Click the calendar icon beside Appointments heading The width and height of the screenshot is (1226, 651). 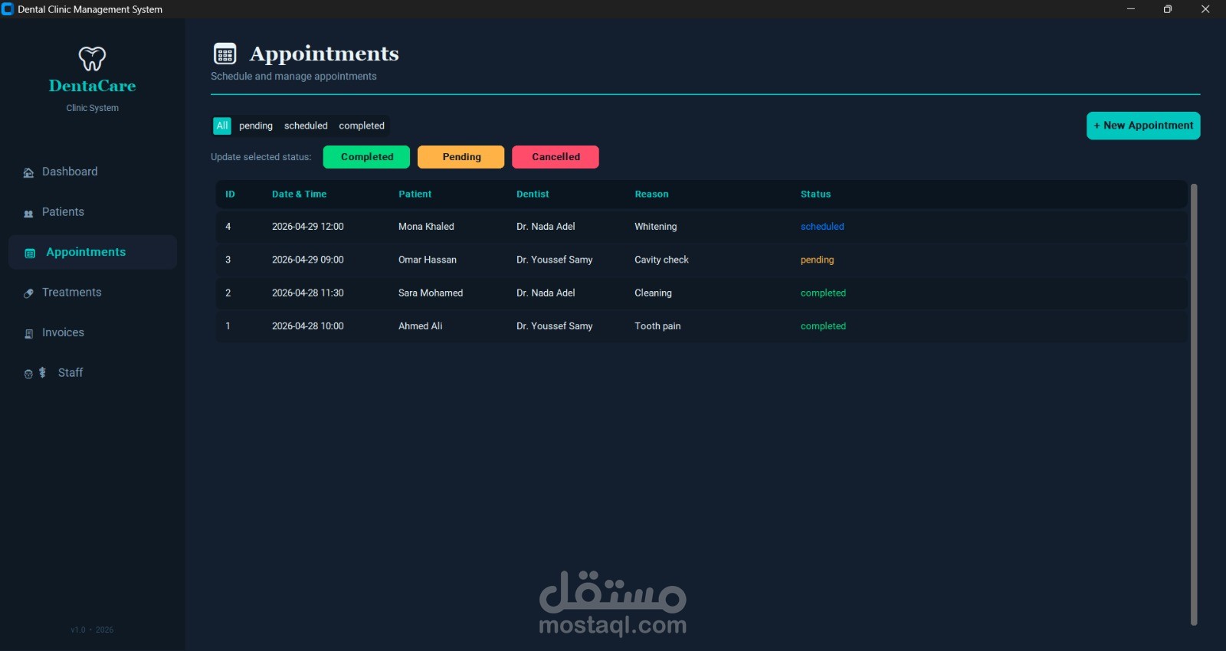(225, 54)
